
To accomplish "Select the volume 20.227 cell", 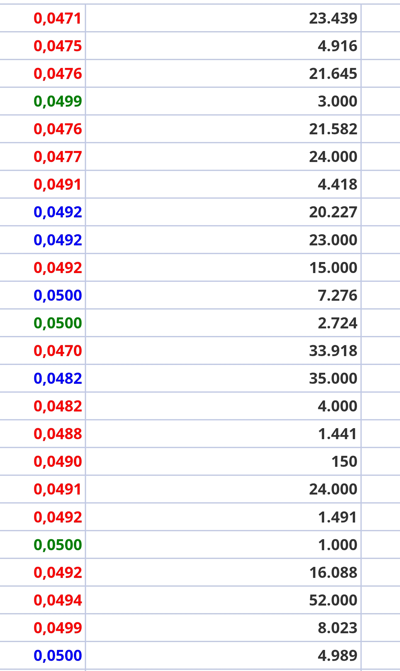I will 223,212.
